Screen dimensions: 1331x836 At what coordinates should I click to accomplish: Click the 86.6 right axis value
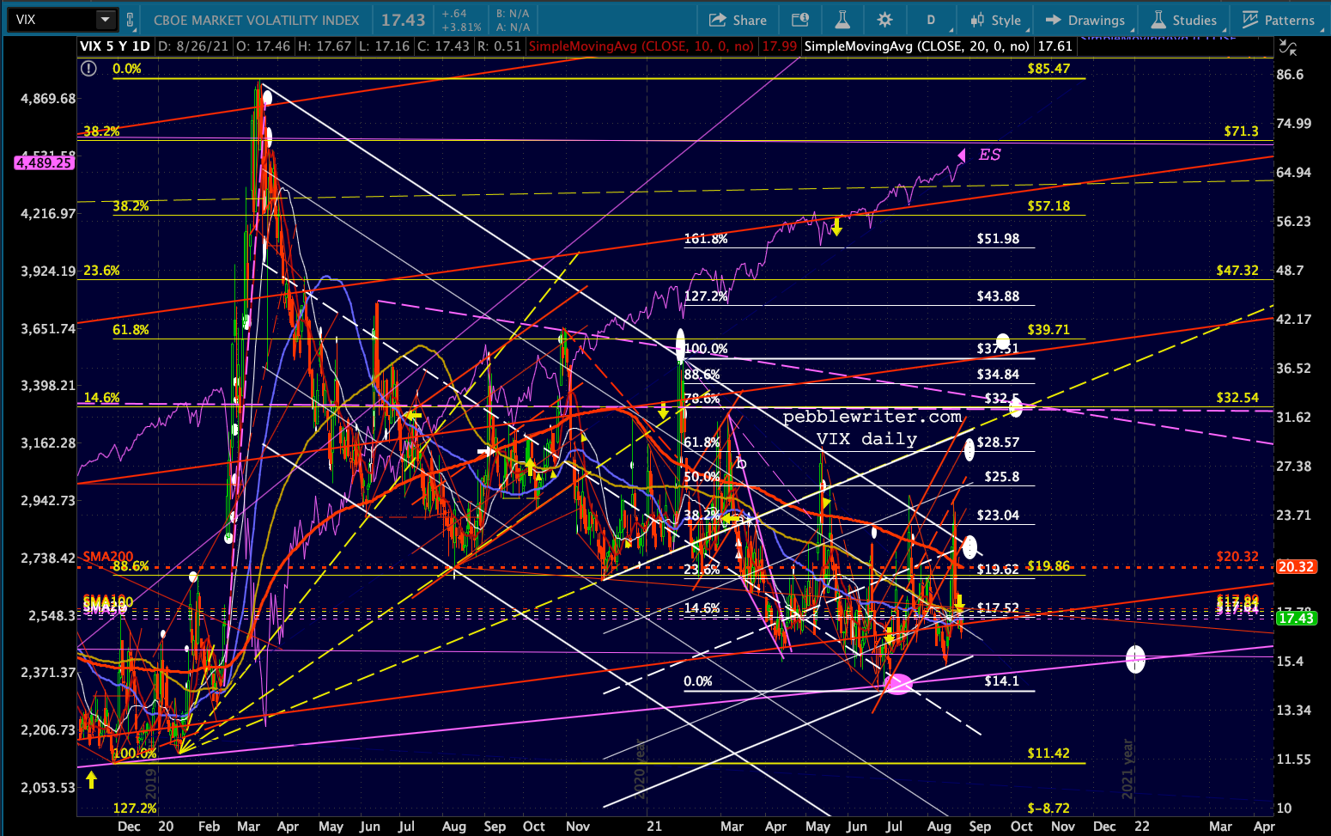coord(1290,75)
